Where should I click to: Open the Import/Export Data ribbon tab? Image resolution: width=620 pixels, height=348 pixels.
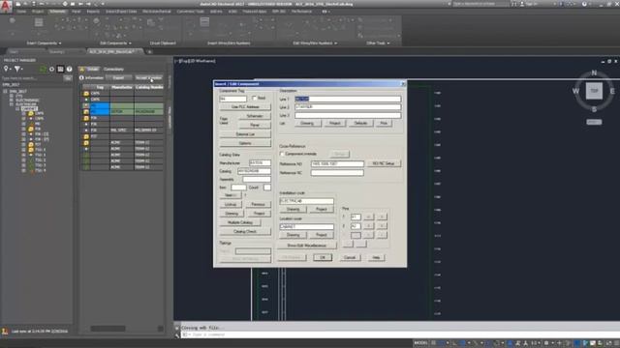pos(121,12)
